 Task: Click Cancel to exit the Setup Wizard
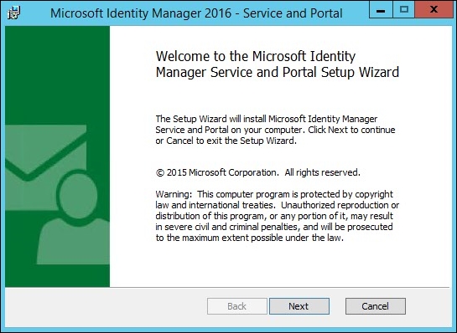point(376,306)
